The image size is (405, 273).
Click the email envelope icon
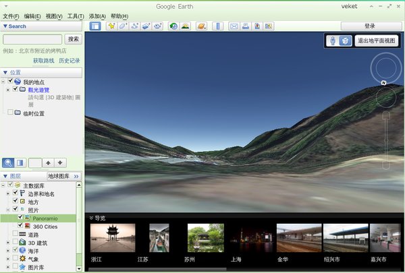click(234, 26)
